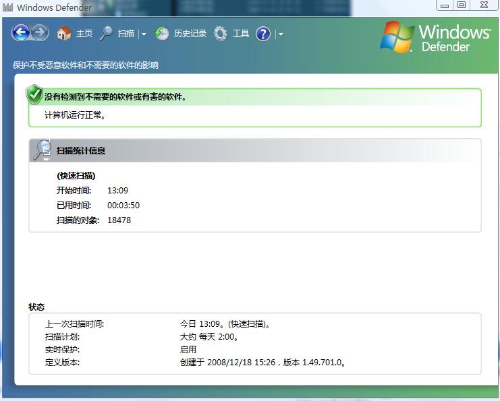Start a scan via the magnifier icon

pyautogui.click(x=106, y=34)
